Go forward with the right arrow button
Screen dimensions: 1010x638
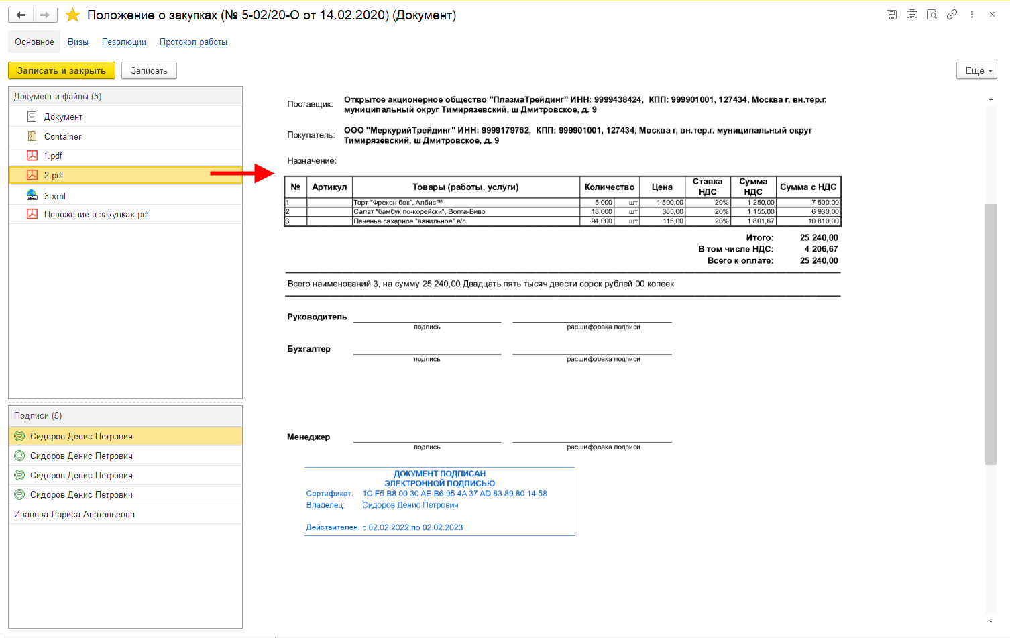[45, 15]
